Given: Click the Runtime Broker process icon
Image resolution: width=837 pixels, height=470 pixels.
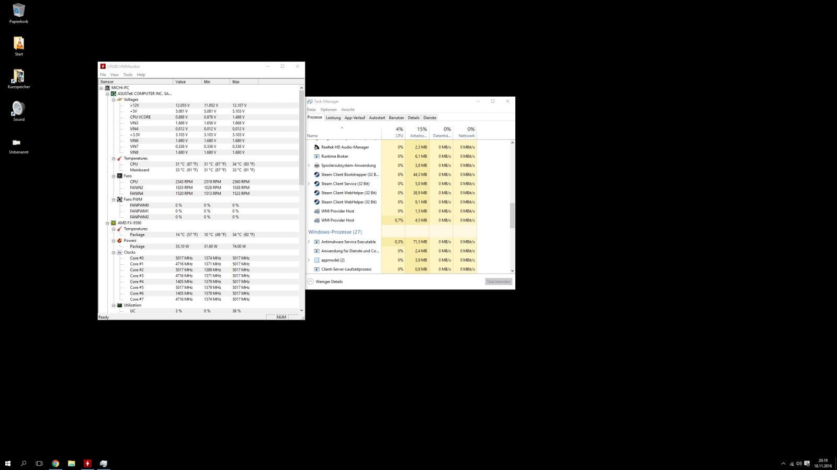Looking at the screenshot, I should pos(316,156).
